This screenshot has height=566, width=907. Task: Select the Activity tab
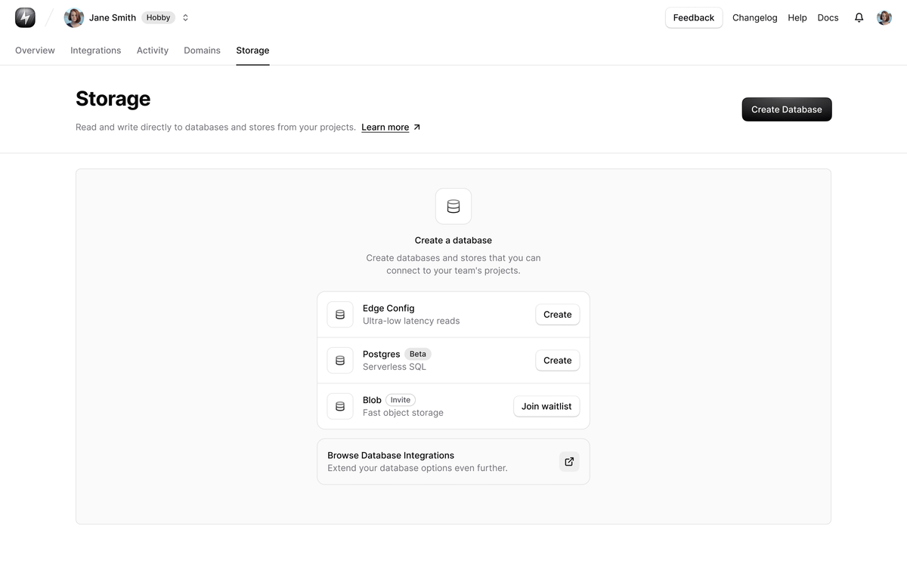click(x=153, y=51)
